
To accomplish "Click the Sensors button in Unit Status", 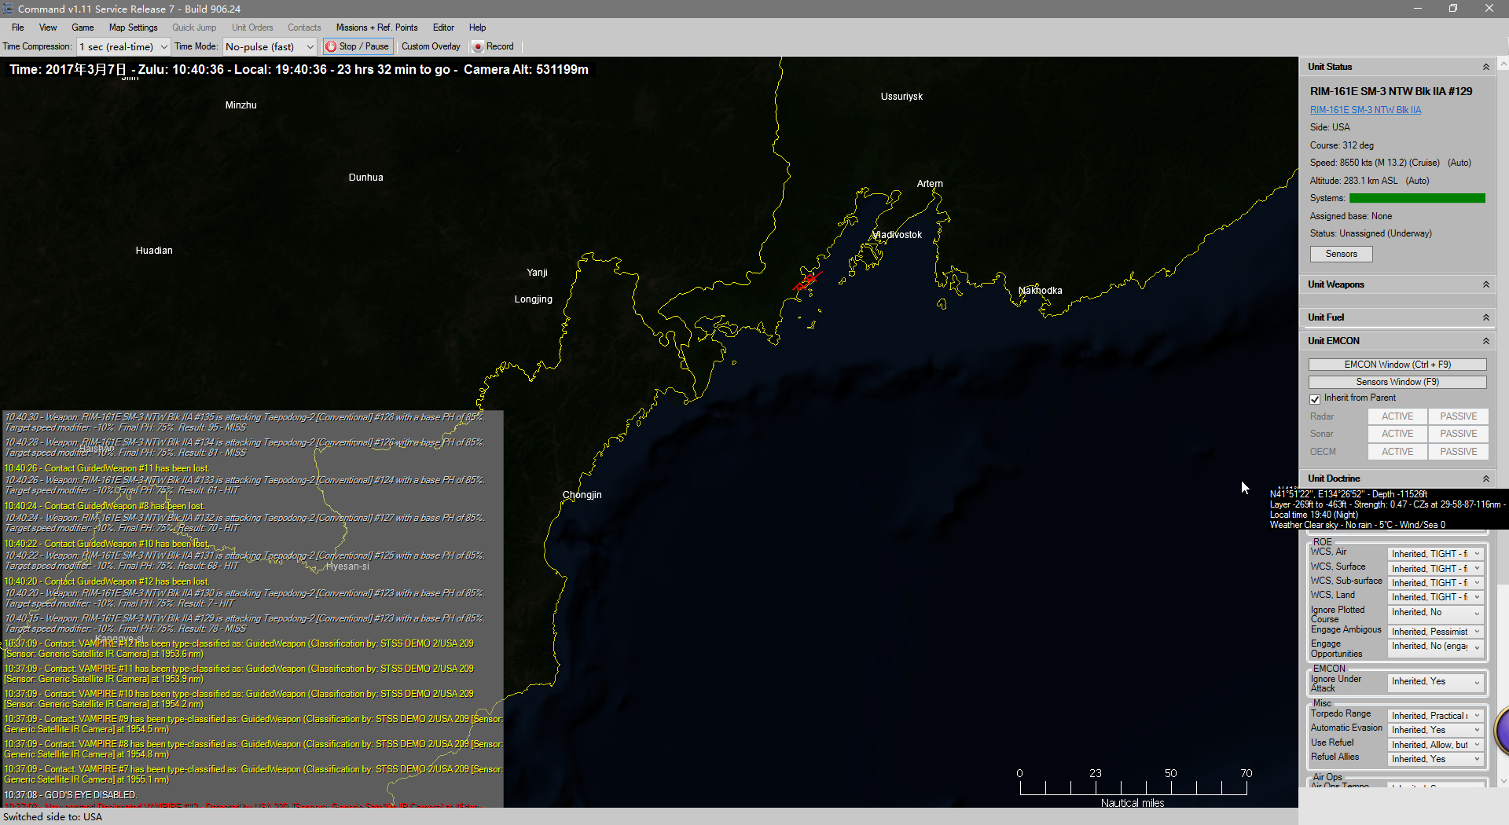I will (x=1341, y=254).
